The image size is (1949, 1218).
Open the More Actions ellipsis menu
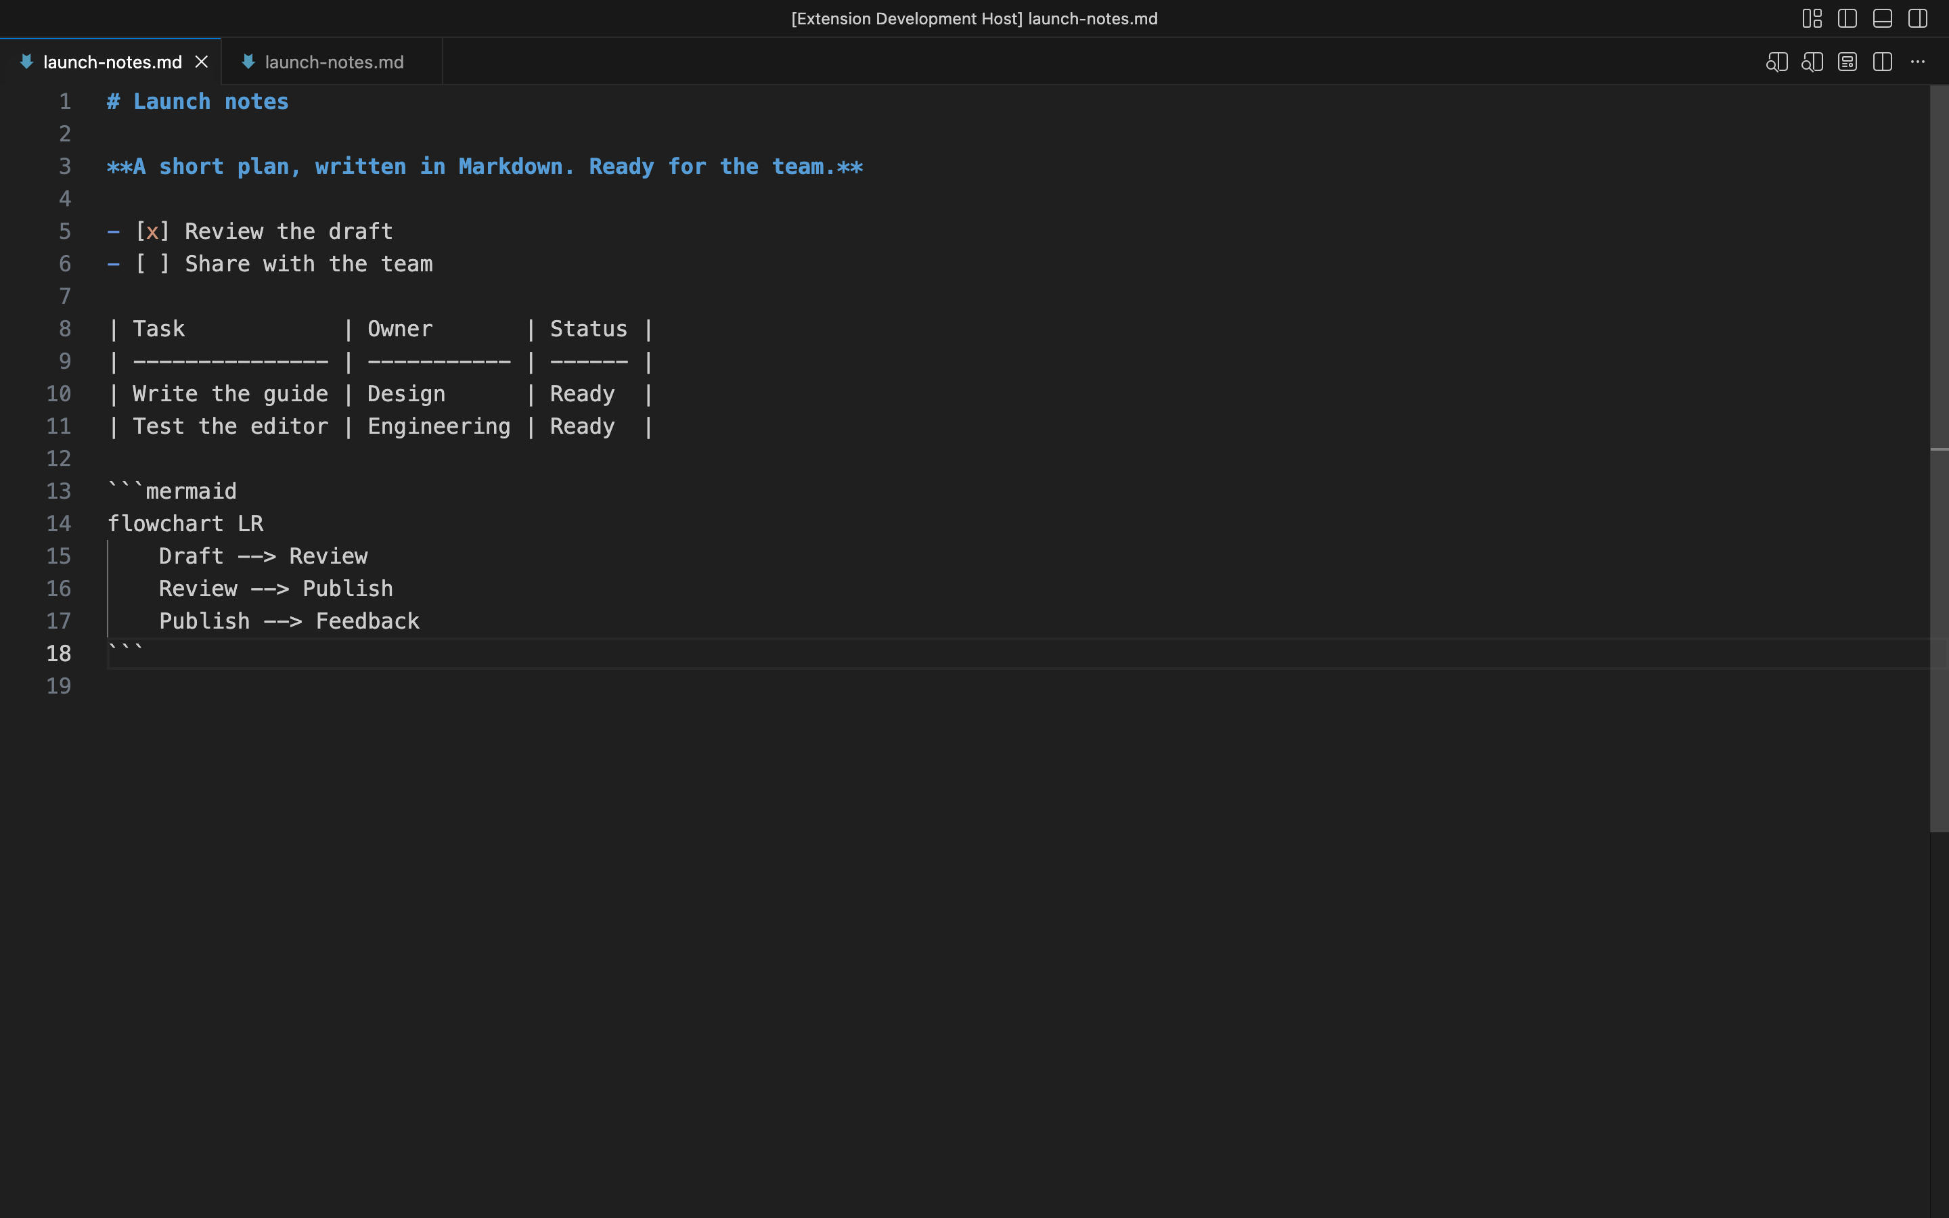(1918, 62)
